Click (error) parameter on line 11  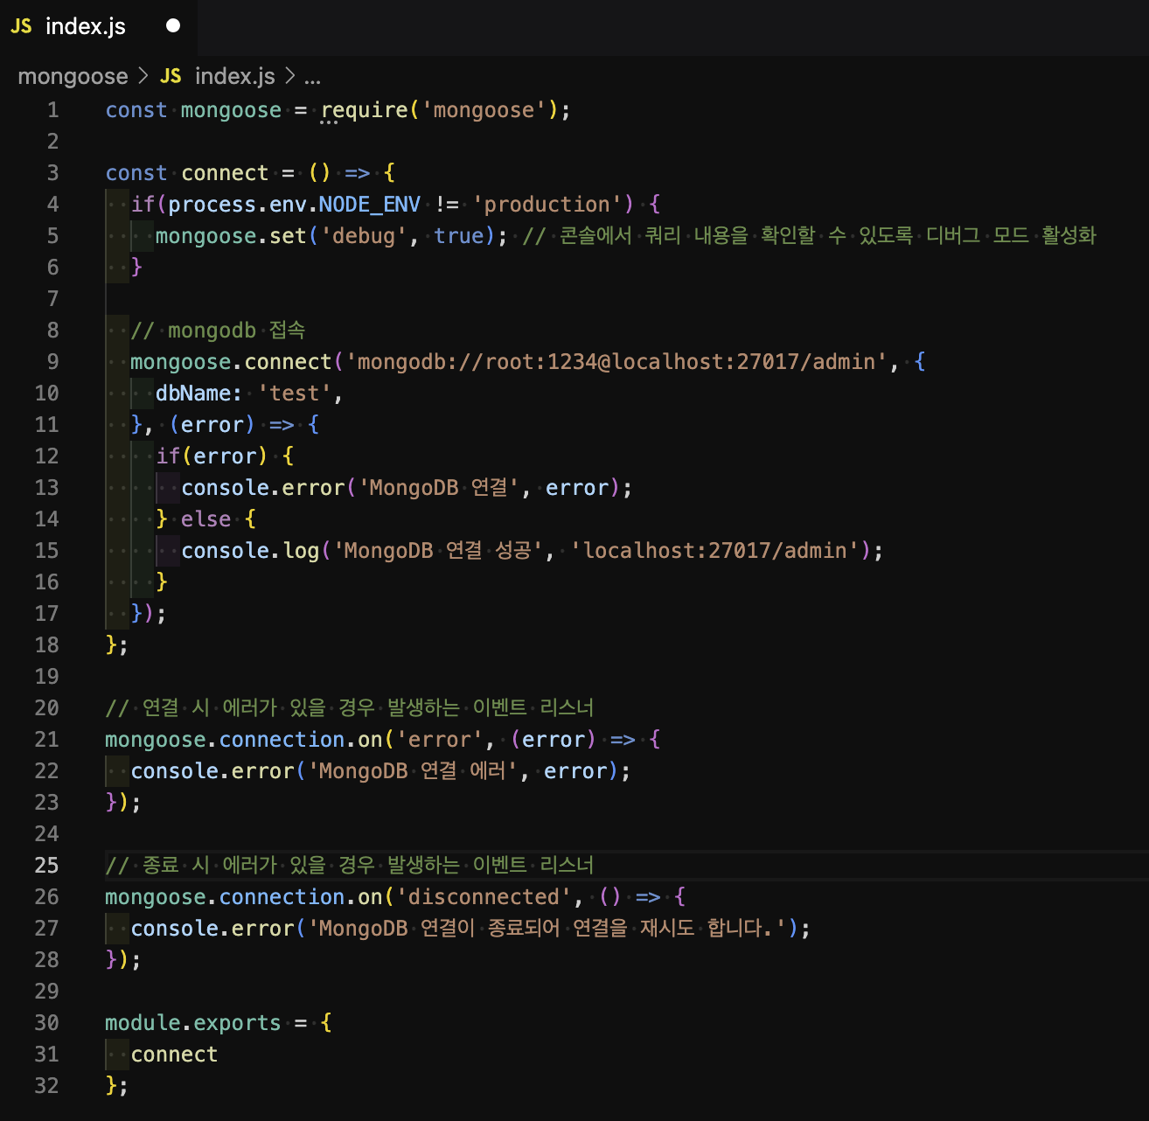click(x=212, y=425)
